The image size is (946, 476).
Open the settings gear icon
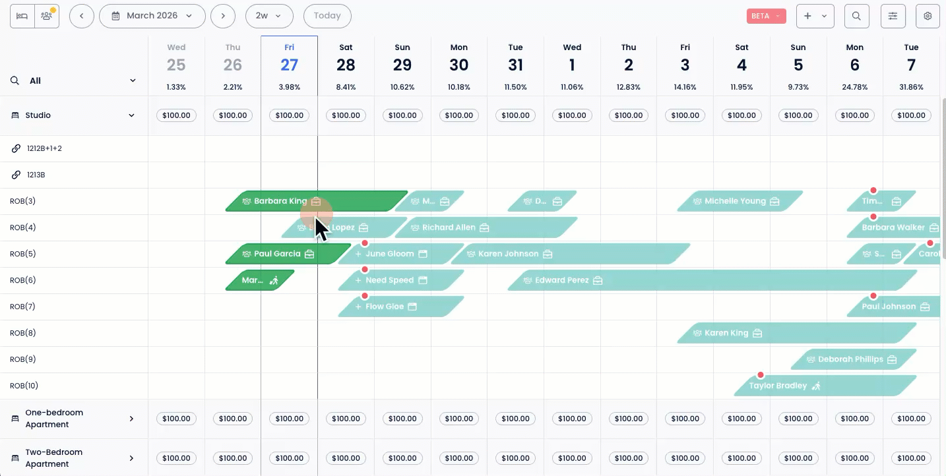tap(928, 16)
